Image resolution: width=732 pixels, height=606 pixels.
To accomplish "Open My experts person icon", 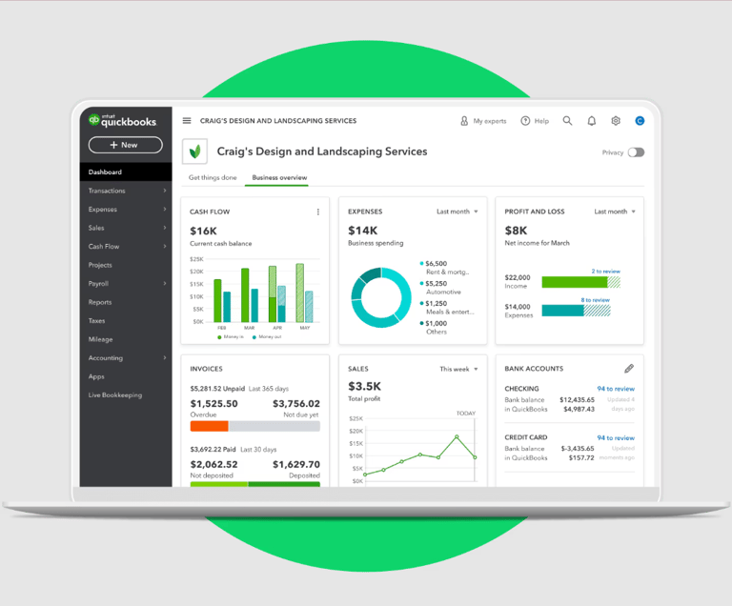I will [x=464, y=121].
